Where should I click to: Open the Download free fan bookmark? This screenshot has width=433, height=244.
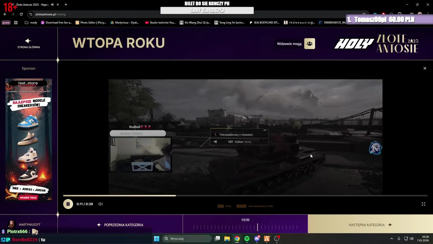(x=56, y=23)
